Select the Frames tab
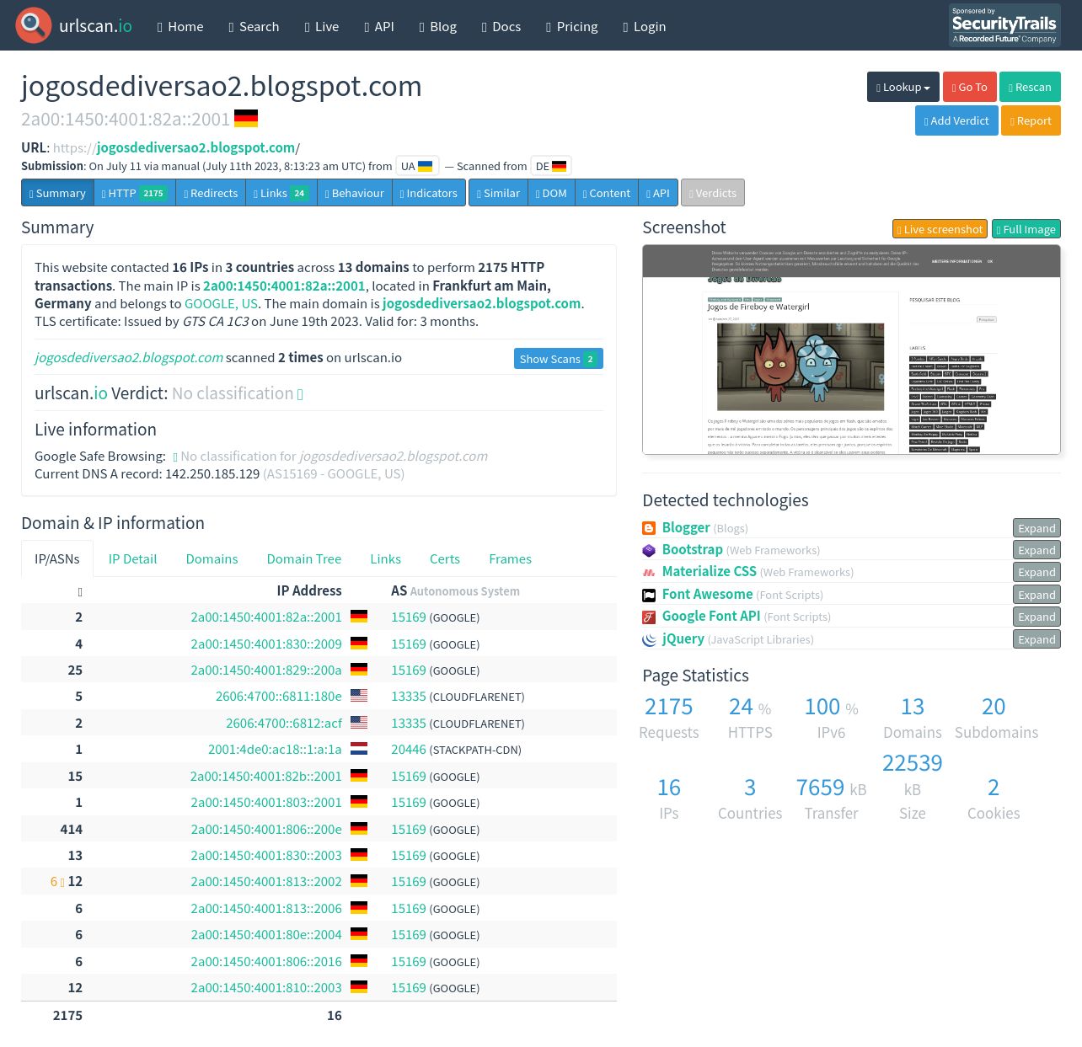This screenshot has height=1047, width=1082. click(x=510, y=558)
